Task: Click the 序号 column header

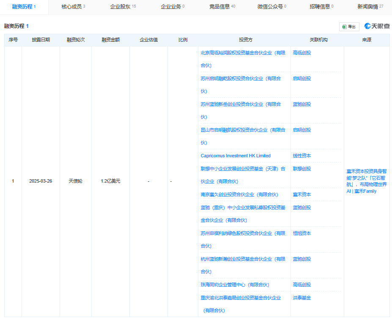Action: [x=13, y=40]
